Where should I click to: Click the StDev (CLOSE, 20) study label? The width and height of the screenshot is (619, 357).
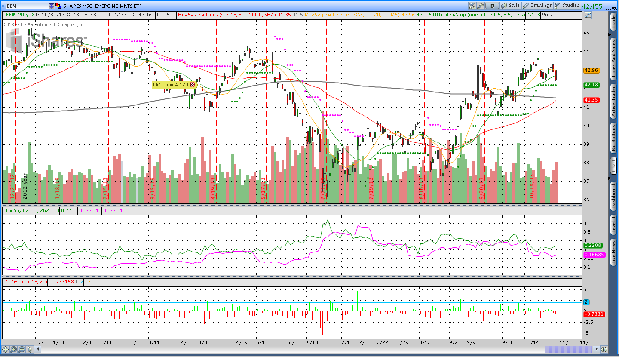click(x=26, y=282)
